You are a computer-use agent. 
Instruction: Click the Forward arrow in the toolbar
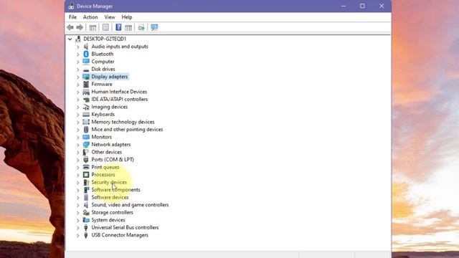point(80,27)
